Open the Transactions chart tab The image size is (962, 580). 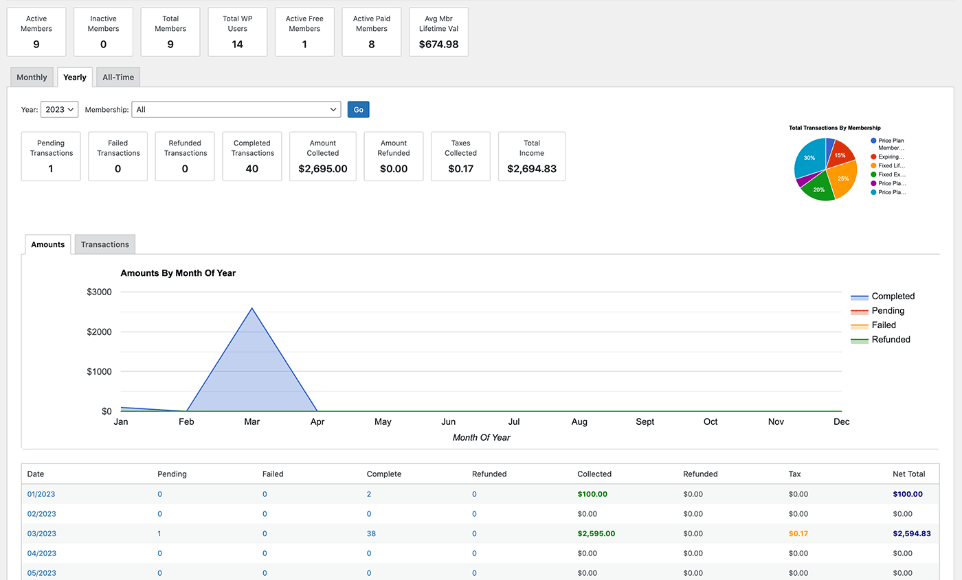105,244
